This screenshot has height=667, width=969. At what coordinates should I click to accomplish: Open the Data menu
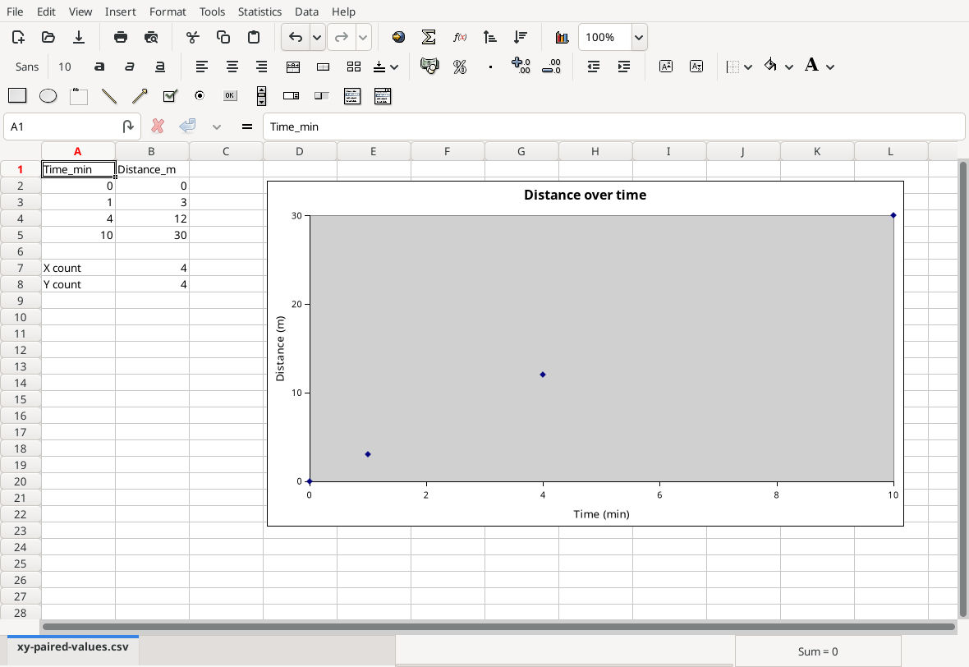(306, 11)
